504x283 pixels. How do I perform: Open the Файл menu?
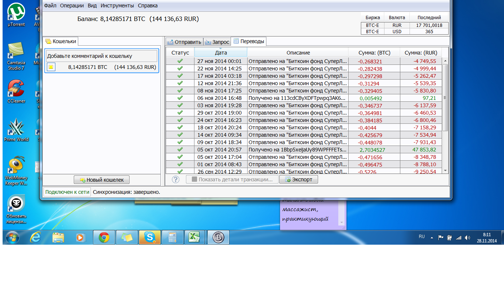click(x=50, y=6)
